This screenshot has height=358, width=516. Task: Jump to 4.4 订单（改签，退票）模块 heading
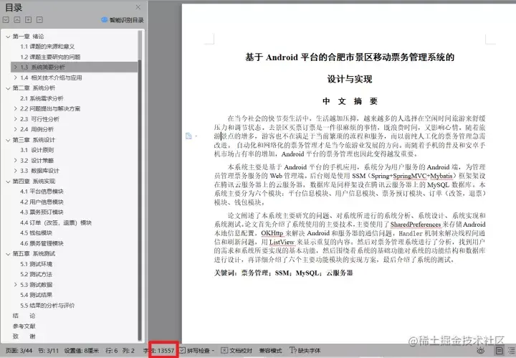(x=56, y=222)
